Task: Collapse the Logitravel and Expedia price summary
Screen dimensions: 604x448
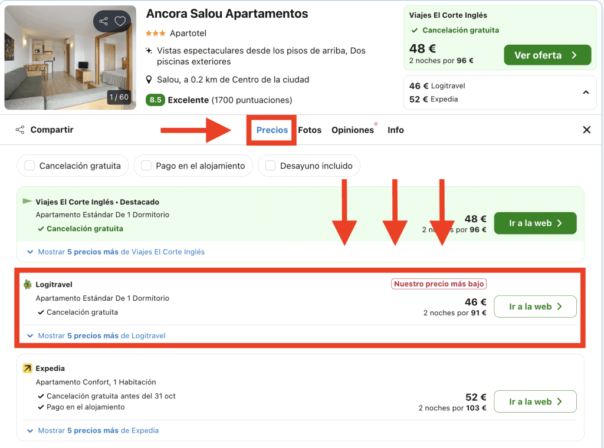Action: (586, 93)
